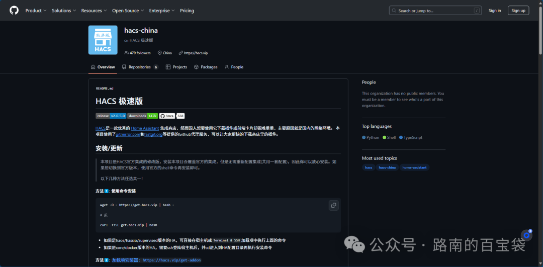This screenshot has width=543, height=267.
Task: Click the HACS 极速版 heading
Action: click(119, 102)
